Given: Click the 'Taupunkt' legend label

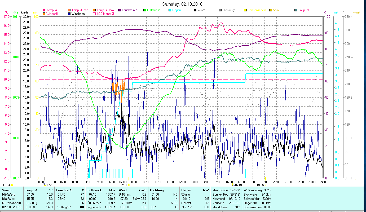Looking at the screenshot, I should 304,10.
